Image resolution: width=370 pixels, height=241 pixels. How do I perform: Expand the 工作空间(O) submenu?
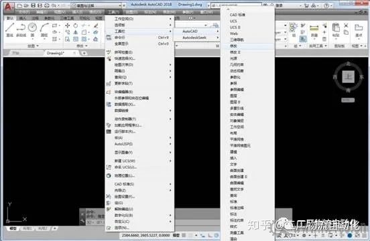[x=139, y=19]
